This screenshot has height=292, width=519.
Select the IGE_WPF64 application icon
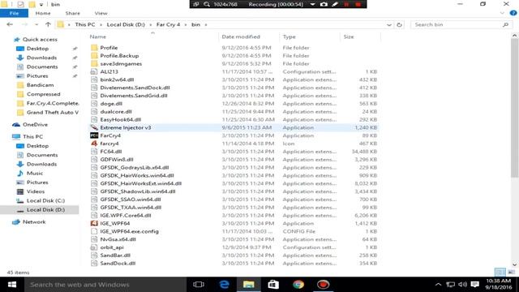pyautogui.click(x=94, y=223)
